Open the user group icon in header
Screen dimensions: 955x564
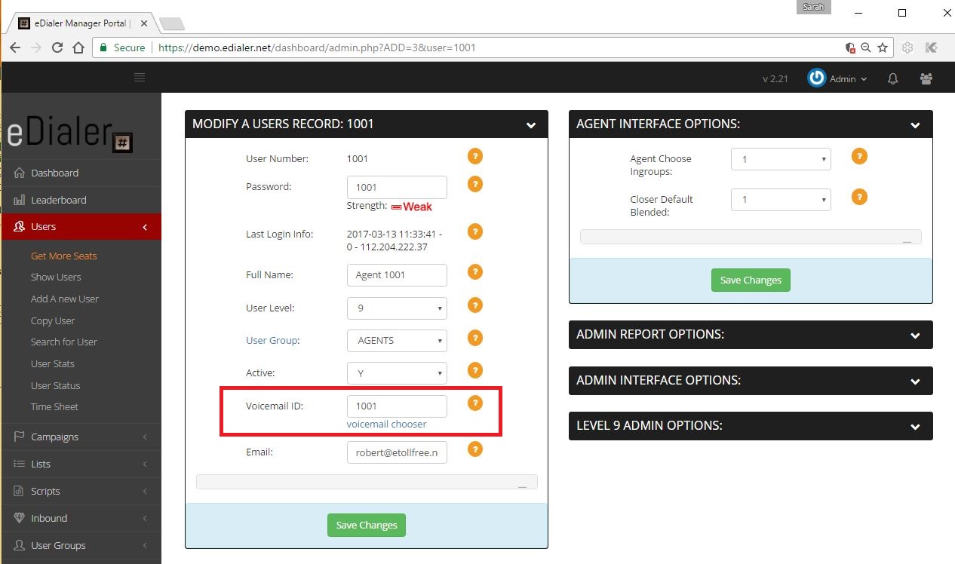pos(926,78)
